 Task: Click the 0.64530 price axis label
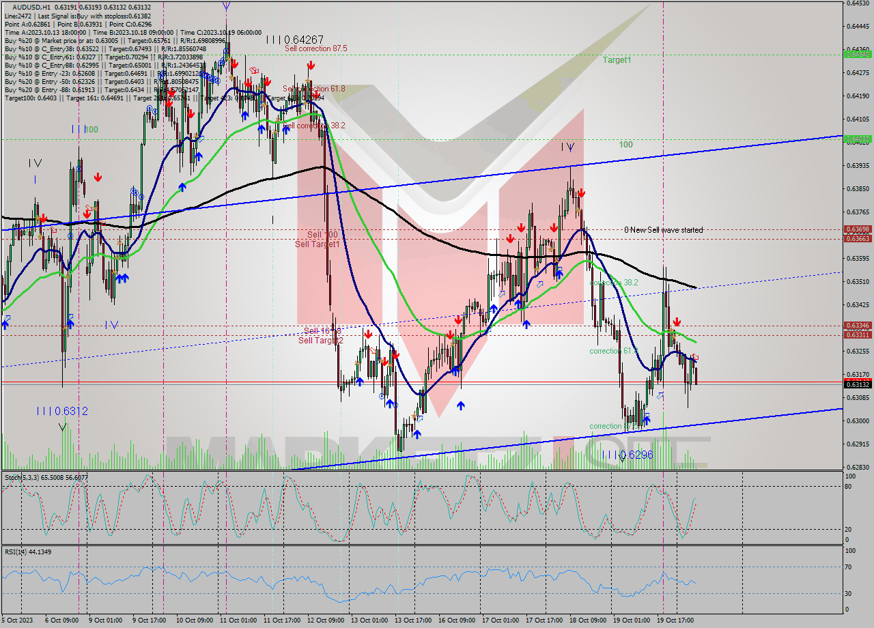click(858, 3)
